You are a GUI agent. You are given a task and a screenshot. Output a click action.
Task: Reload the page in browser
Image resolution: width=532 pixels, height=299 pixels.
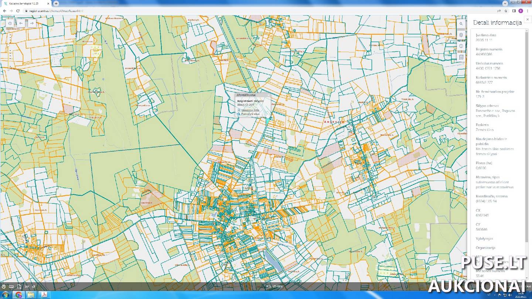pos(18,11)
